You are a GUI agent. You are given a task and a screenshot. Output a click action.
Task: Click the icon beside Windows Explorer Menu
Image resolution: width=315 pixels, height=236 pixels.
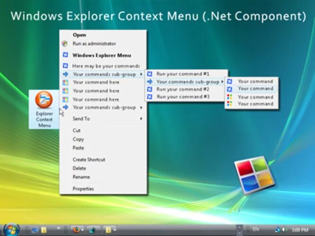point(65,54)
